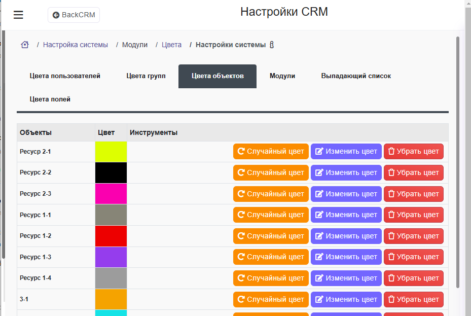Screen dimensions: 471x316
Task: Go to Цвета breadcrumb link
Action: point(171,45)
